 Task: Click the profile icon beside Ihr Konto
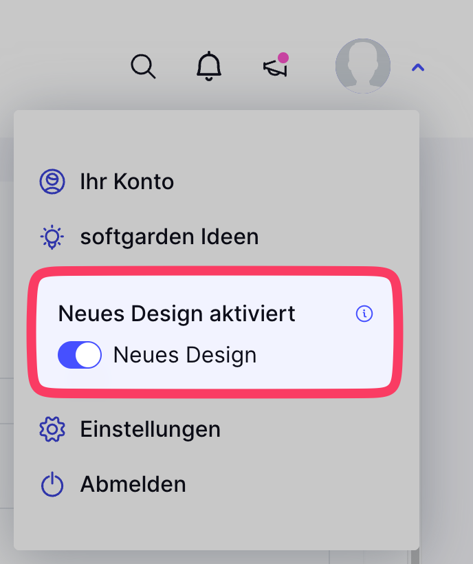click(52, 182)
